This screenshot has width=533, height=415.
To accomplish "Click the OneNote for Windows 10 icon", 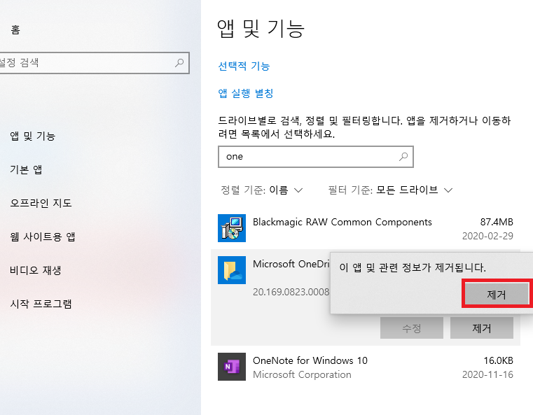I will click(232, 367).
